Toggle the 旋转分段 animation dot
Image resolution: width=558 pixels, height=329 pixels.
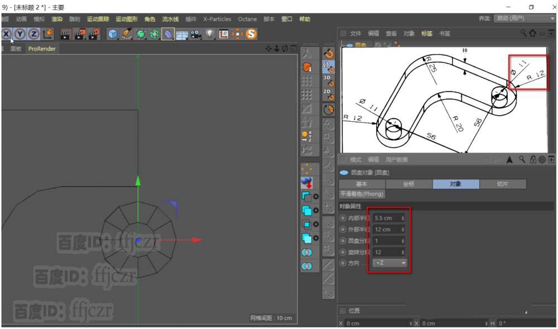coord(343,252)
